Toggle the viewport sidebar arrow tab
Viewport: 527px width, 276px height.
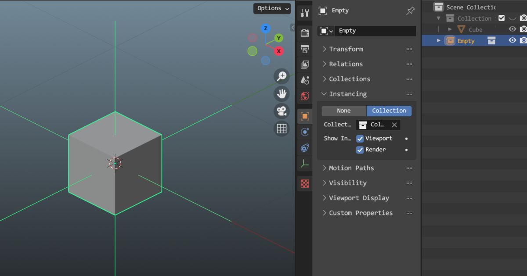[292, 28]
